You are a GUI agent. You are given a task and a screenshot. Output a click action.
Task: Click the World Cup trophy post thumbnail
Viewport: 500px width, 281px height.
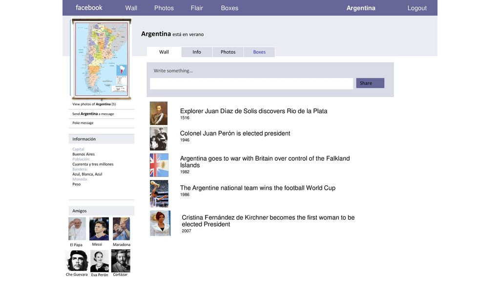tap(159, 194)
